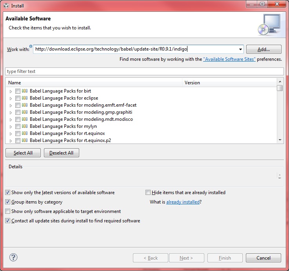Image resolution: width=289 pixels, height=271 pixels.
Task: Open the Available Software Sites link
Action: (x=229, y=59)
